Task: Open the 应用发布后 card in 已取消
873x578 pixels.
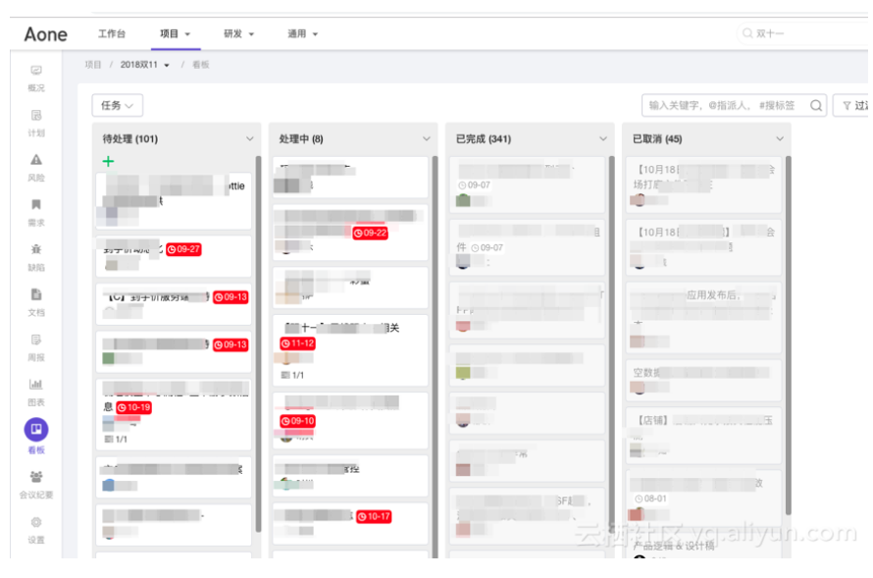Action: (x=703, y=317)
